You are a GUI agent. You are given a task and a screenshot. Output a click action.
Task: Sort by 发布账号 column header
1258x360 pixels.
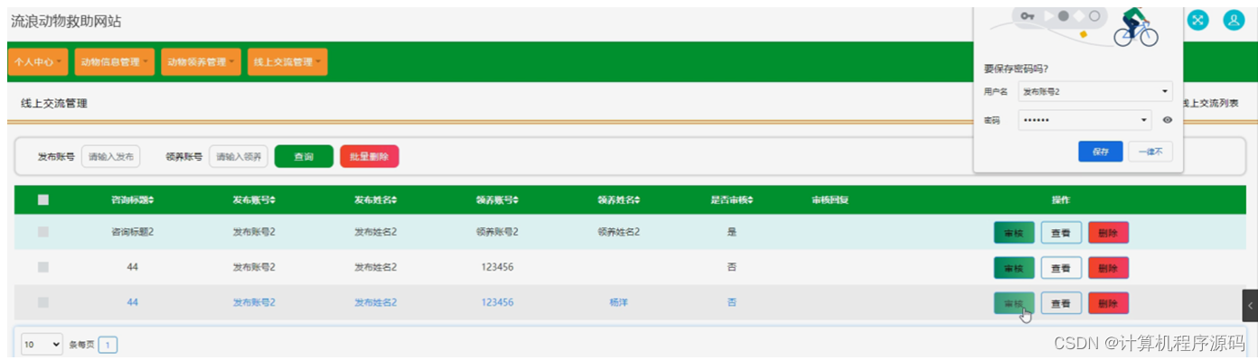tap(254, 199)
